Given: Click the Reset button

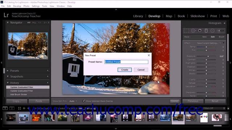Looking at the screenshot, I should point(215,101).
